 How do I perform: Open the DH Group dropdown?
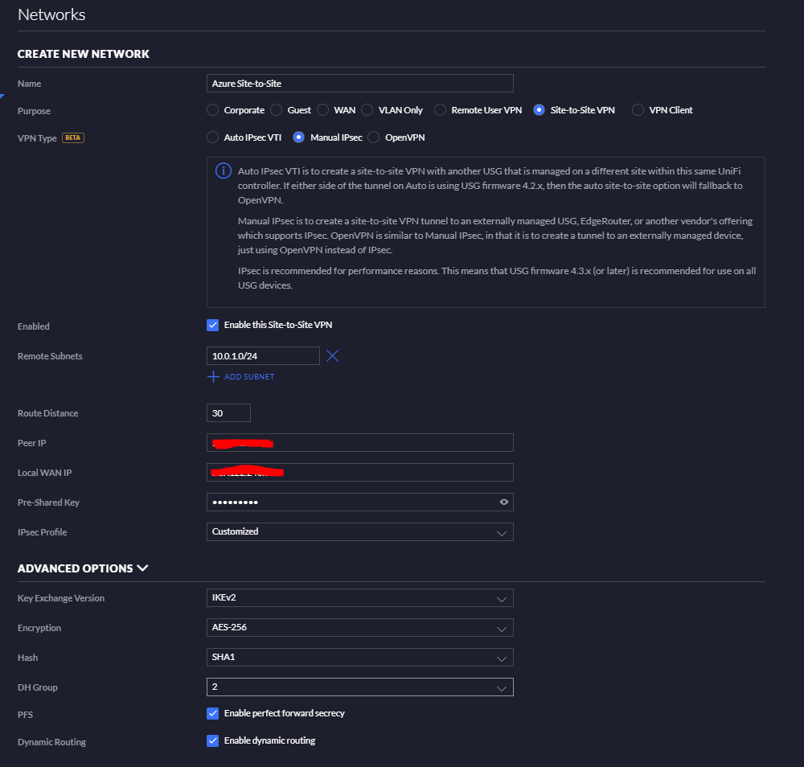[x=359, y=687]
